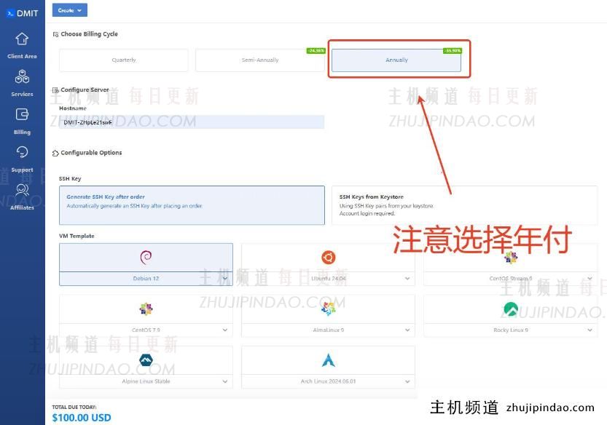Screen dimensions: 607x425
Task: Open the Create dropdown button
Action: pos(70,10)
